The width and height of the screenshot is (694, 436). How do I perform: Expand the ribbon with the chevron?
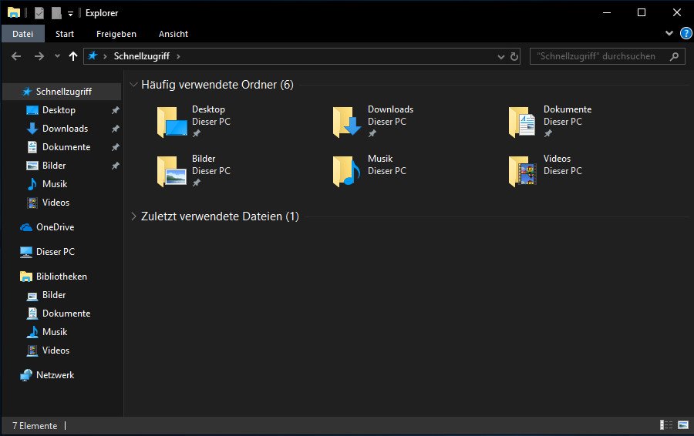click(x=669, y=33)
